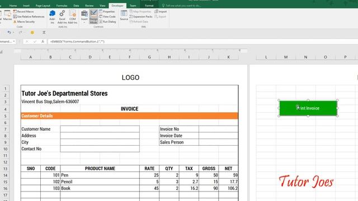
Task: Select the PRODUCT NAME column heading
Action: (100, 169)
